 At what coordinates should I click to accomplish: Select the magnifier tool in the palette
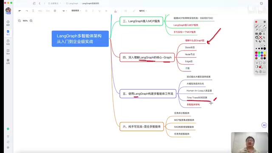click(x=264, y=41)
